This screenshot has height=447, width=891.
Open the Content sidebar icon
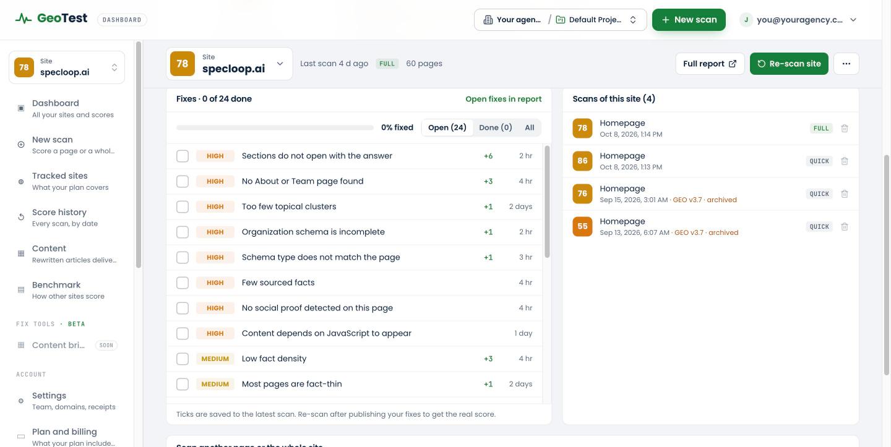pos(21,253)
